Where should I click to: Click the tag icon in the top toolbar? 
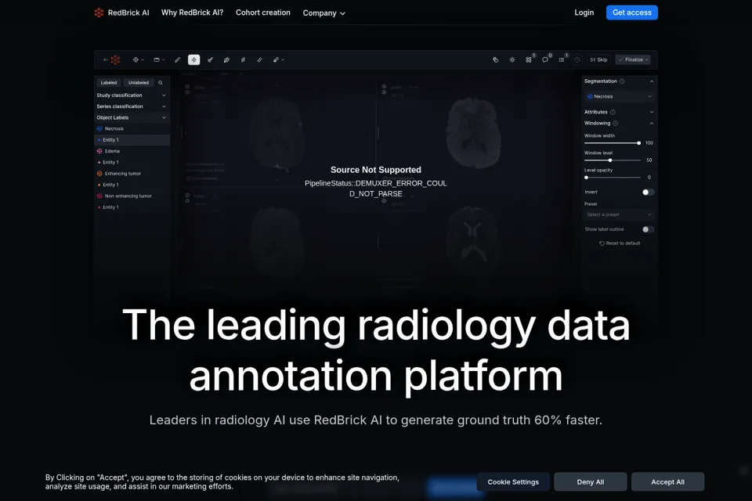[495, 60]
